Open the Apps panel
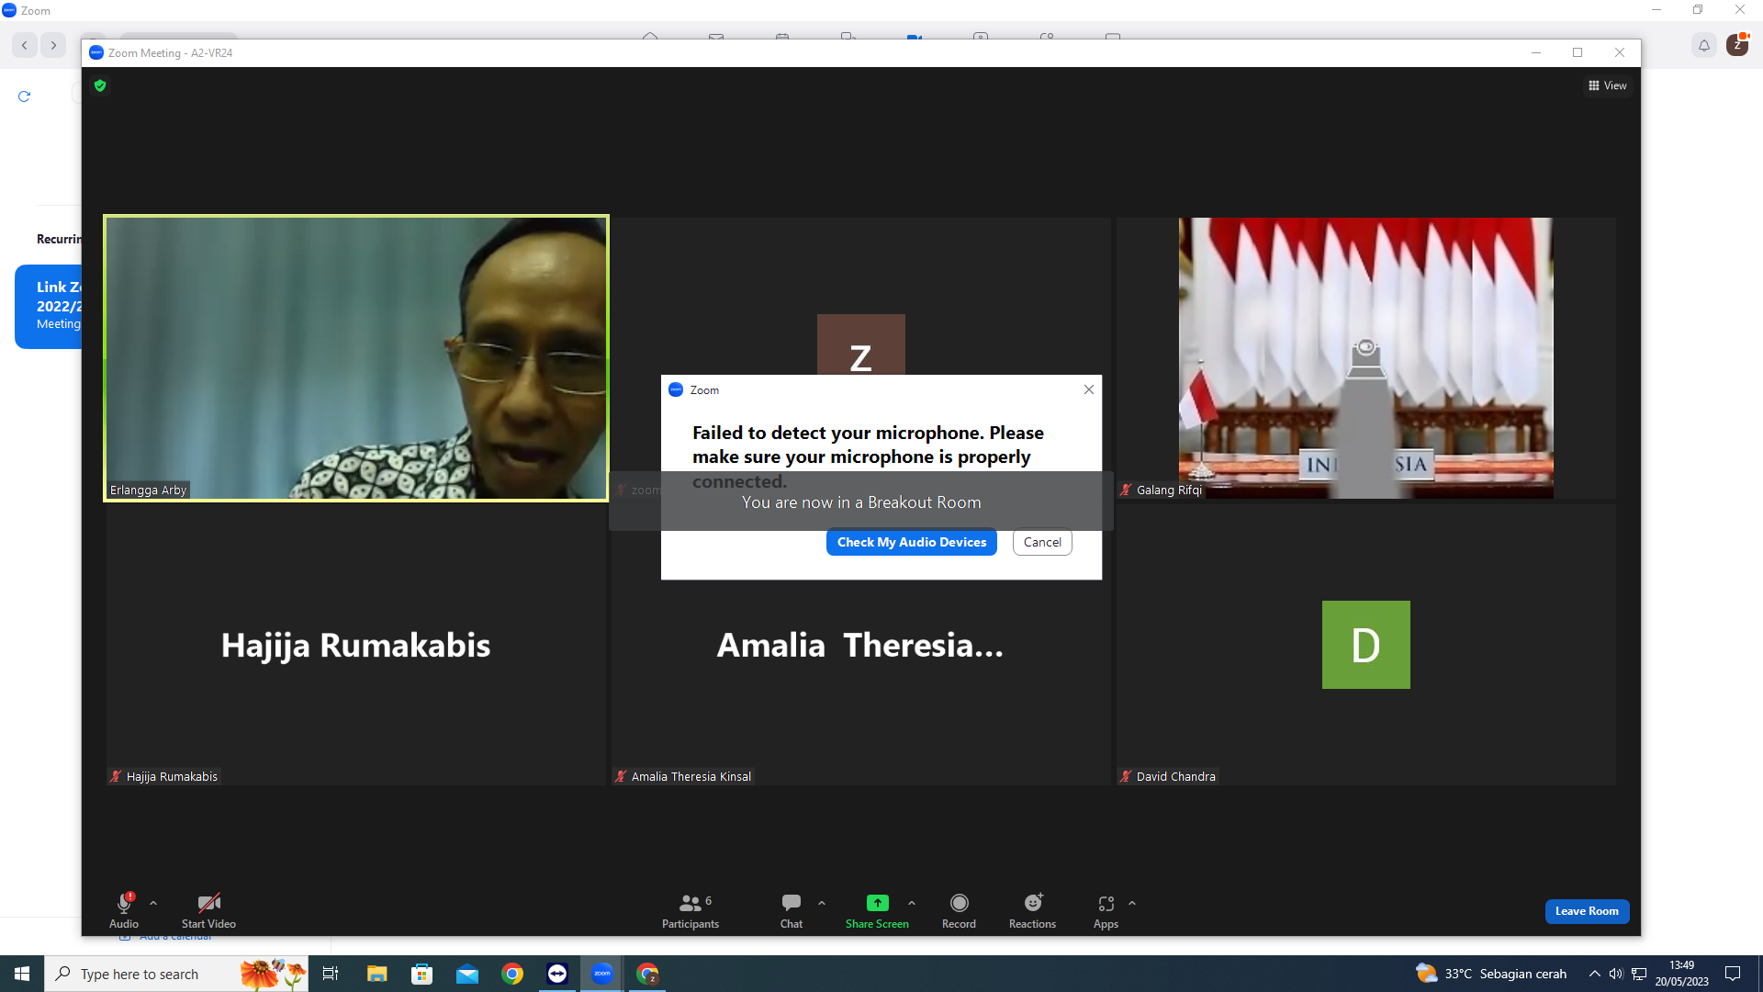 point(1106,910)
